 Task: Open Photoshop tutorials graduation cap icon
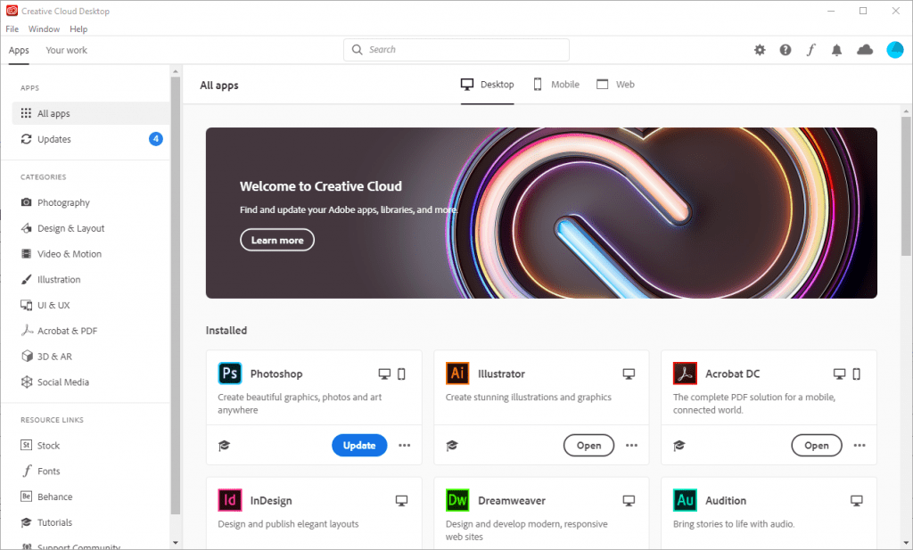pos(224,445)
